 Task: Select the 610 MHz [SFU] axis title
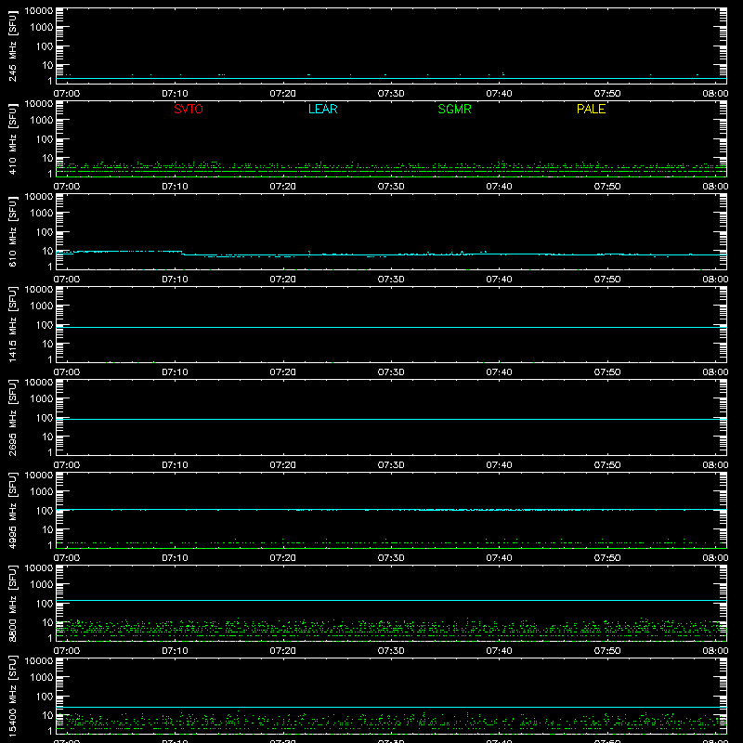[x=12, y=233]
